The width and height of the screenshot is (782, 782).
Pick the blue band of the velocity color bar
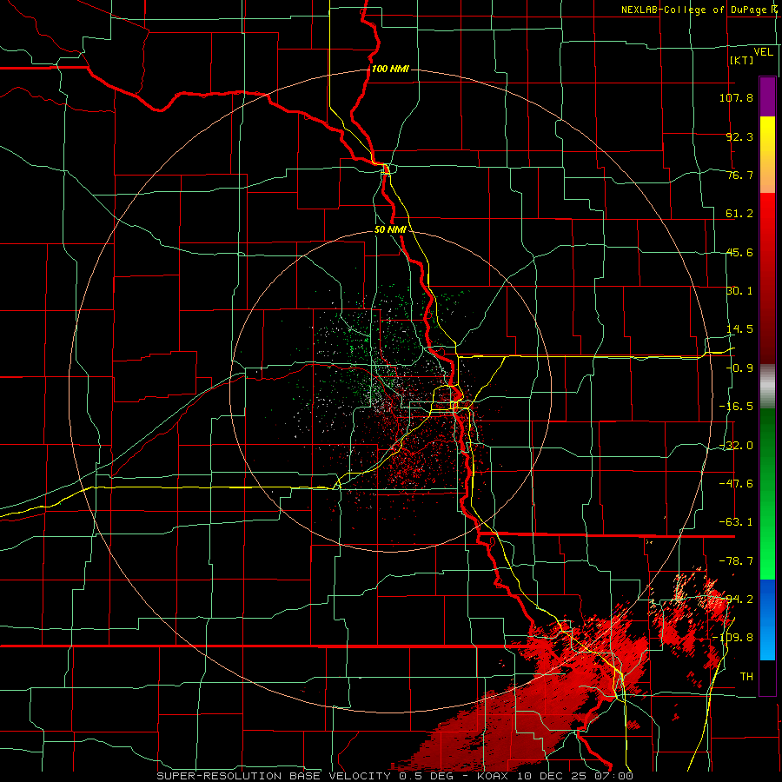(x=767, y=620)
